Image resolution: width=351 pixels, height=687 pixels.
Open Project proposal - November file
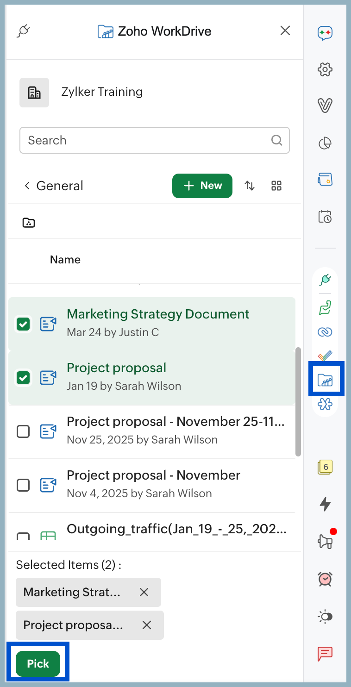coord(153,475)
